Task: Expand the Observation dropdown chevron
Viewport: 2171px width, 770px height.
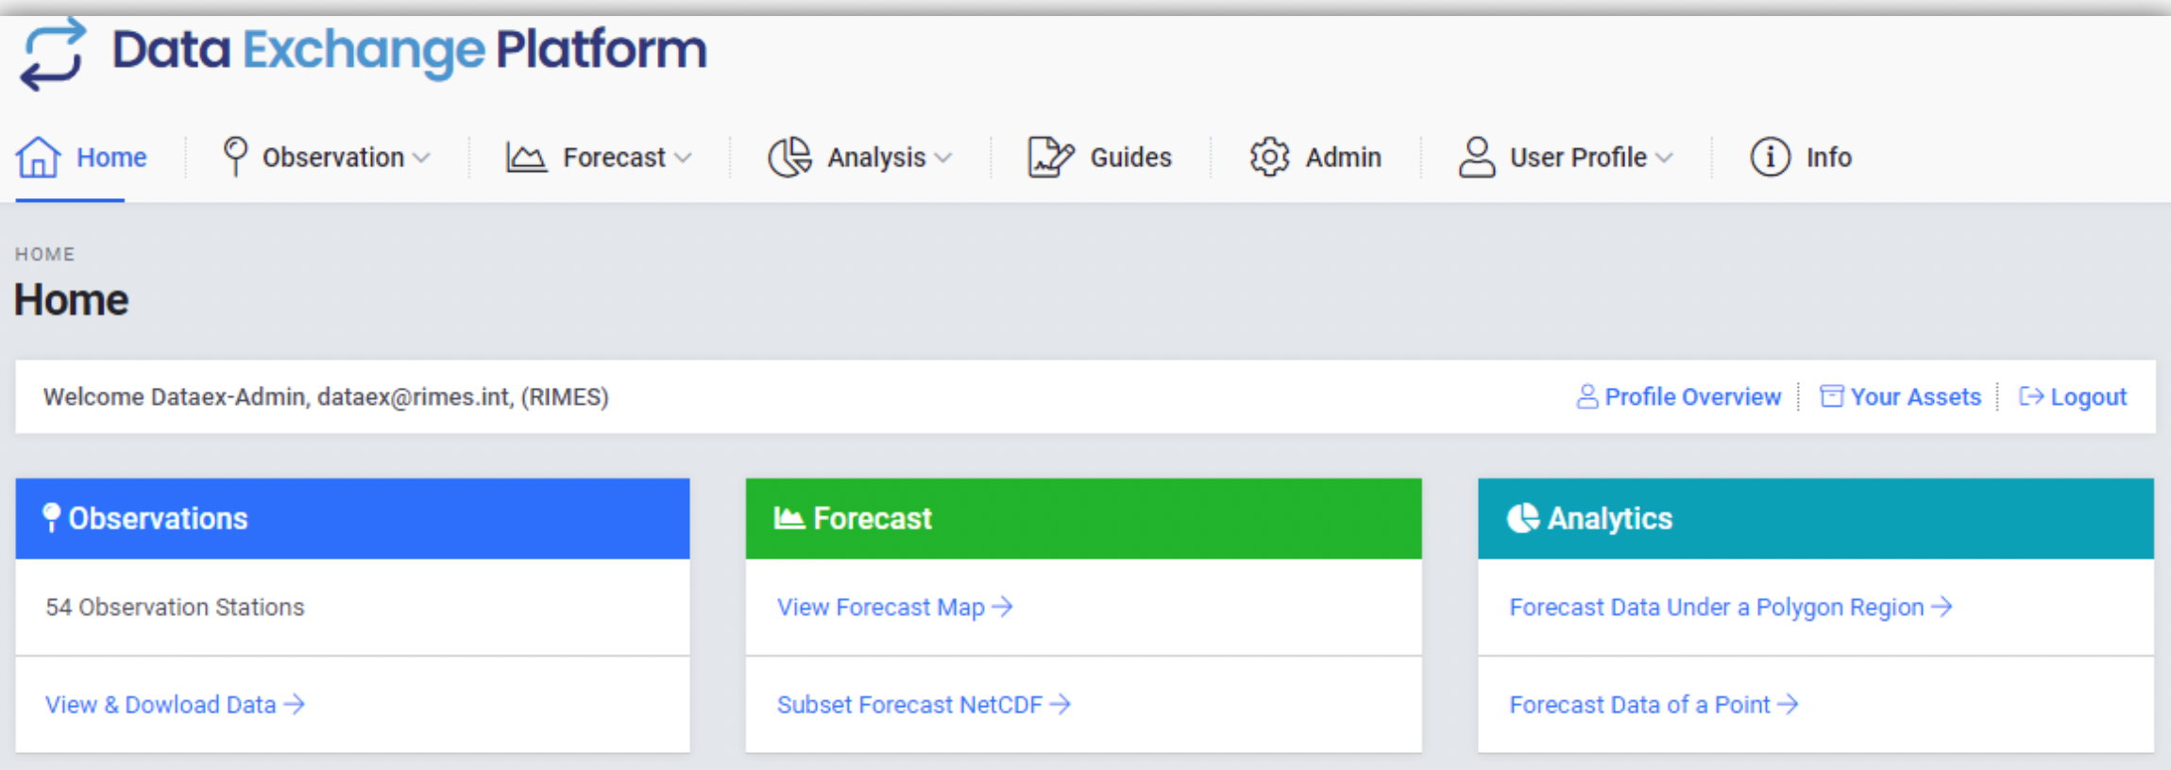Action: pos(422,159)
